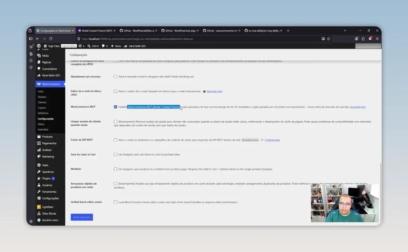This screenshot has height=252, width=408.
Task: Switch to wc-mcp-ability tab
Action: point(263,31)
